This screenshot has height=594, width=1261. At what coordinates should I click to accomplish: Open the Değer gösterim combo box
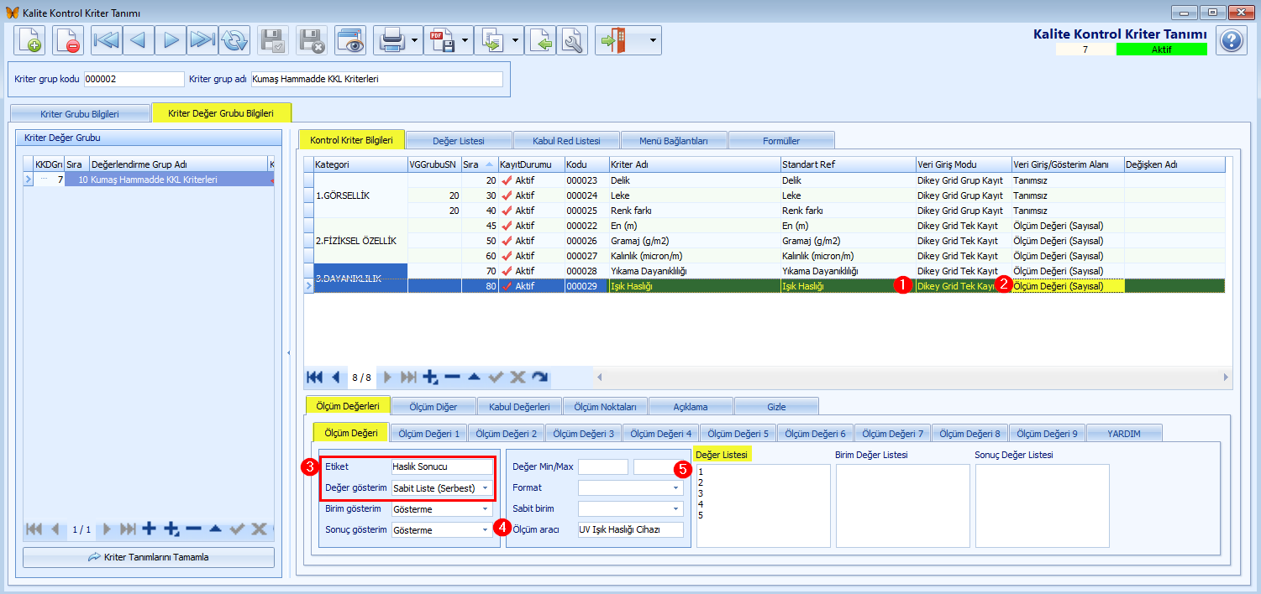coord(485,487)
